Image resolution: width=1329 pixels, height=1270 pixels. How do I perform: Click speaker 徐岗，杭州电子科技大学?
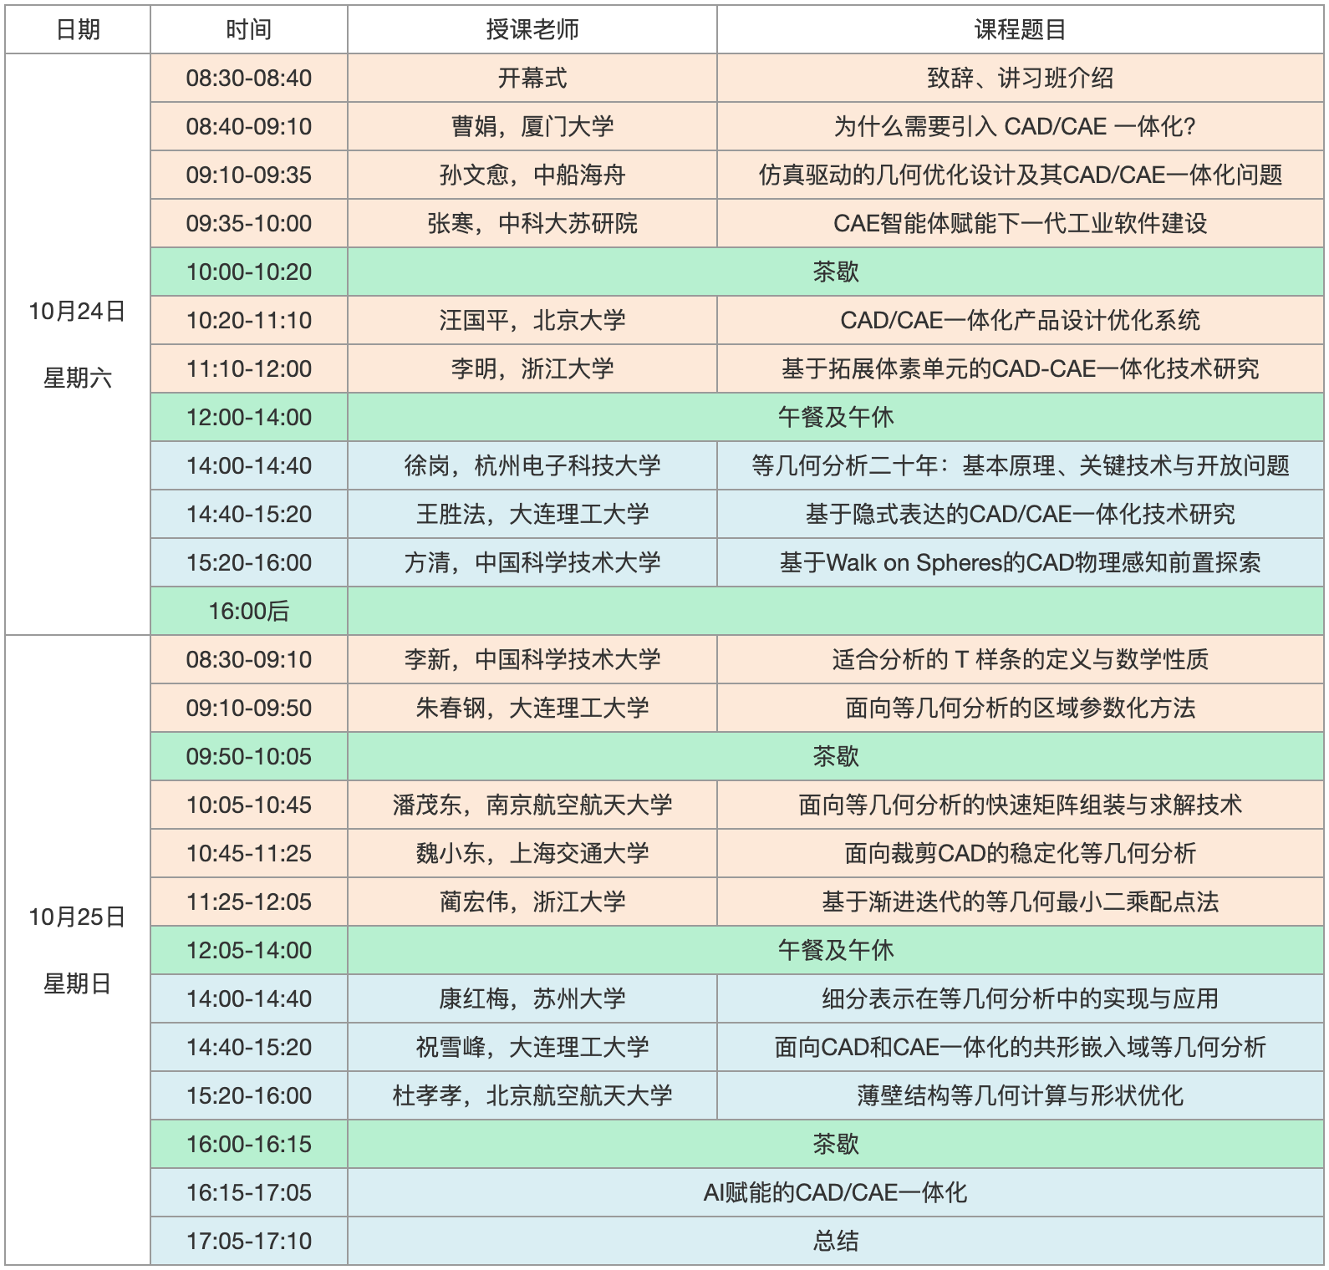tap(532, 465)
